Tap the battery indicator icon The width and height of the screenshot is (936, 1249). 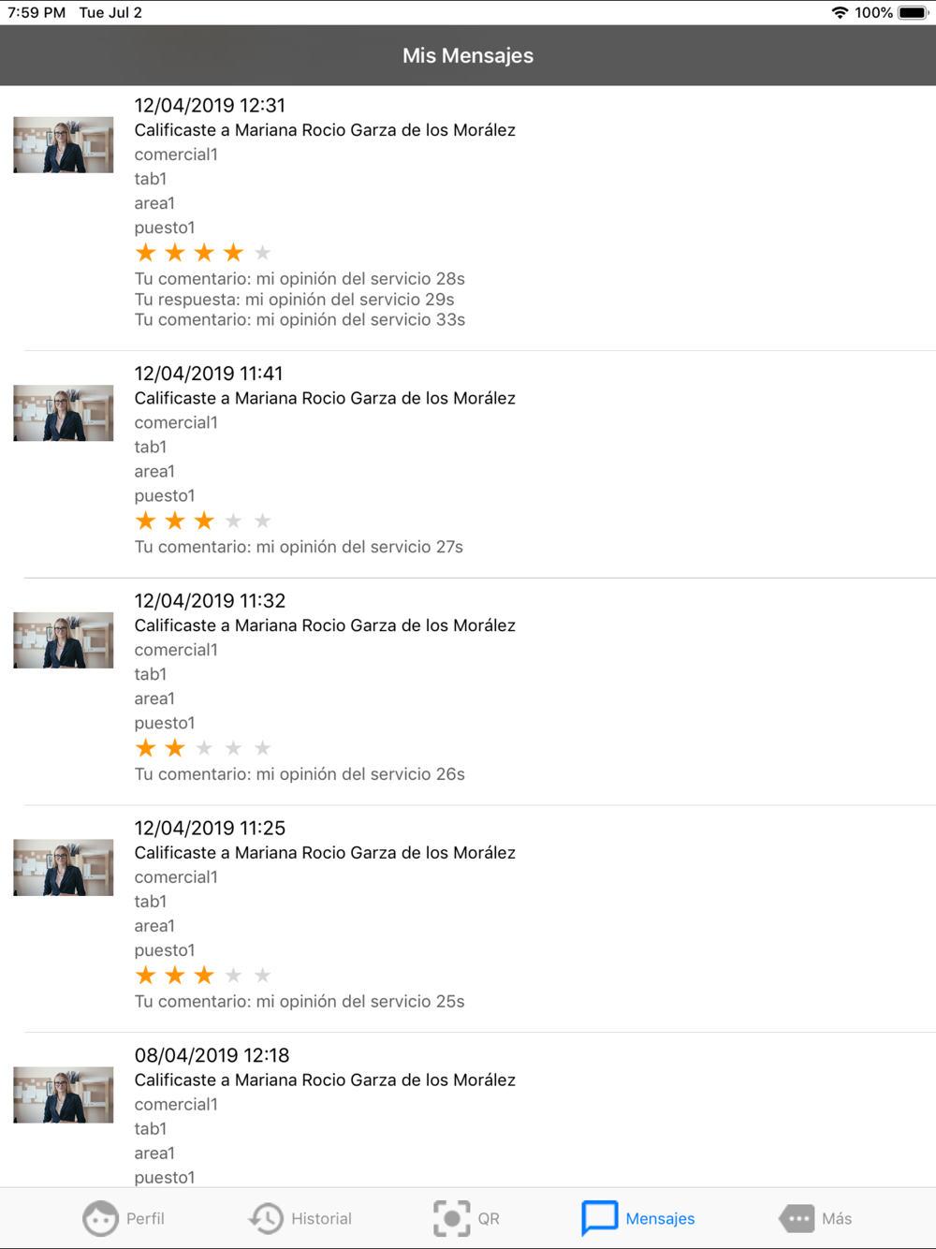point(914,12)
